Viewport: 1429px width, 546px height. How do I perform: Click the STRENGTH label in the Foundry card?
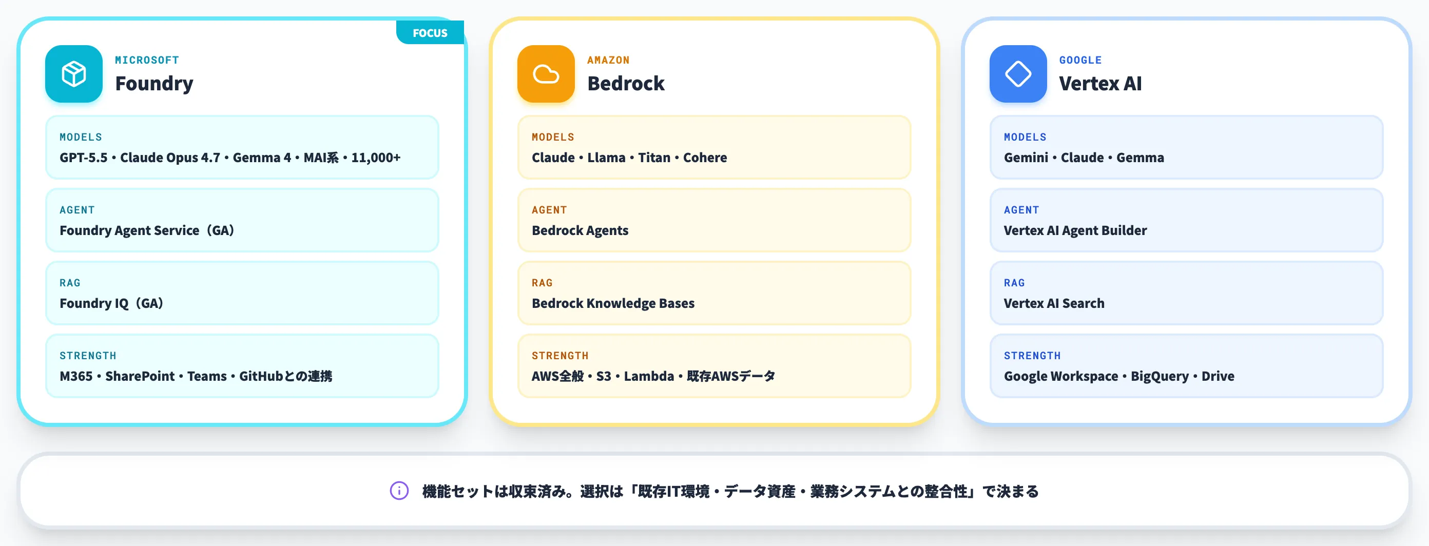(88, 356)
